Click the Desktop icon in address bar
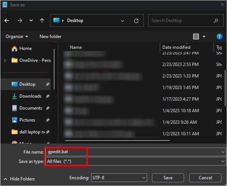This screenshot has height=186, width=227. pos(56,20)
